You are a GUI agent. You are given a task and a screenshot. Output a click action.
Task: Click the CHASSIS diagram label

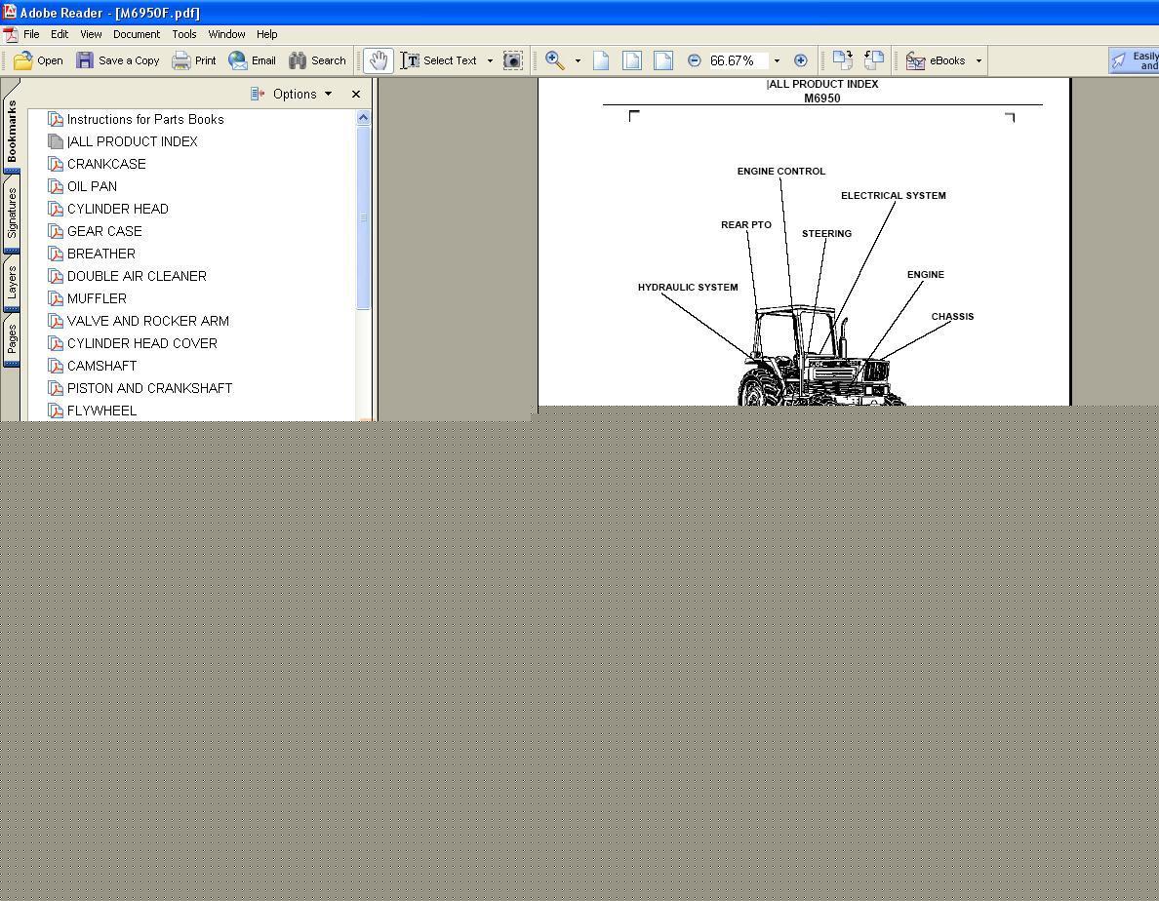[952, 316]
